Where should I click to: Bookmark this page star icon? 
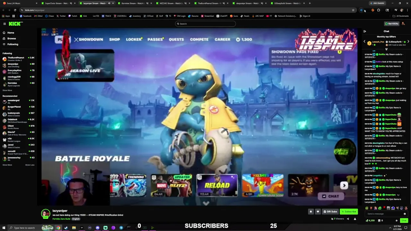click(353, 10)
